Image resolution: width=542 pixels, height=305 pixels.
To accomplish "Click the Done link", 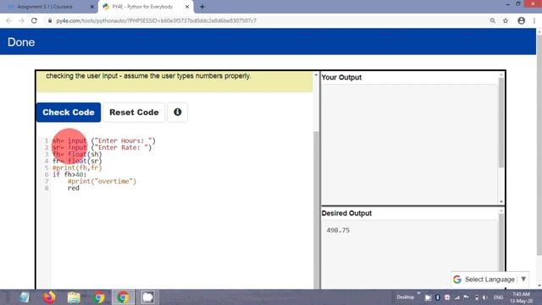I will click(21, 42).
